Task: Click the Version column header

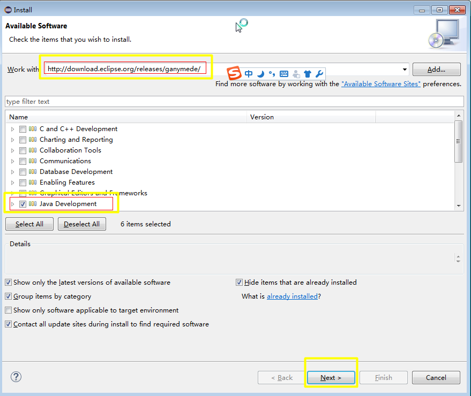Action: (x=311, y=117)
